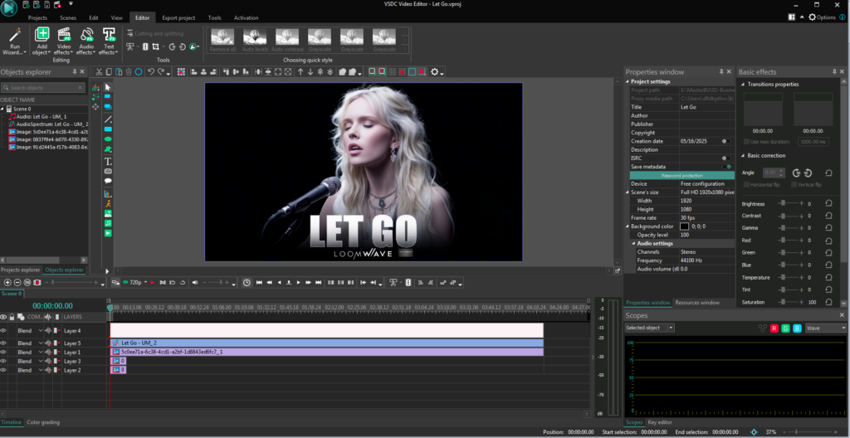Collapse the Basic correction section
The image size is (850, 438).
click(x=743, y=156)
